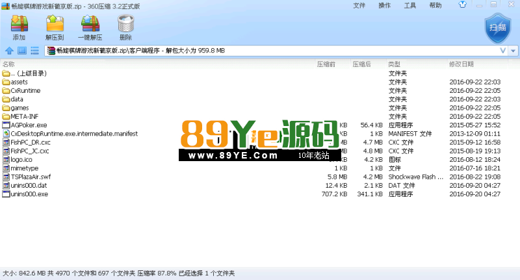520x280 pixels.
Task: Click date 2016-07-16 18:21 of mimetype
Action: (475, 168)
